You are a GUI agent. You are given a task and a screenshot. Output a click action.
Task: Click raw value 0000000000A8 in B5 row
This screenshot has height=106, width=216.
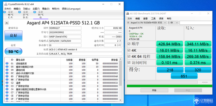(110, 76)
